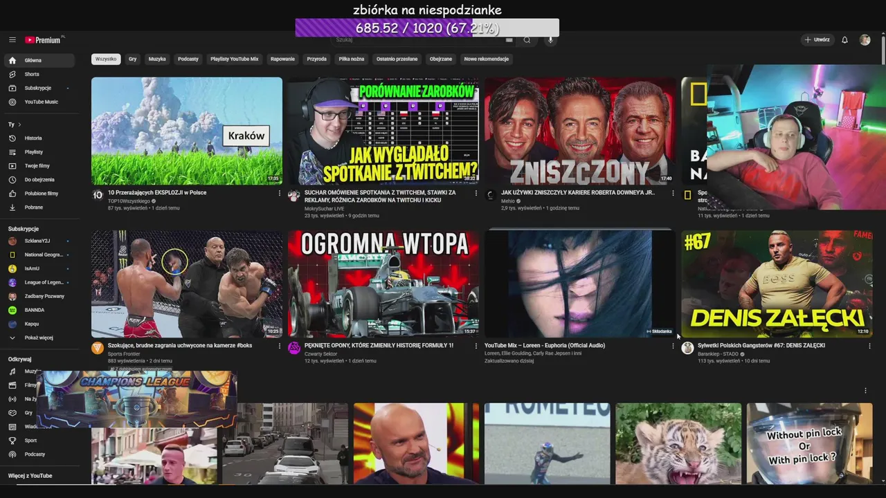Open Historia in the sidebar

(x=39, y=138)
